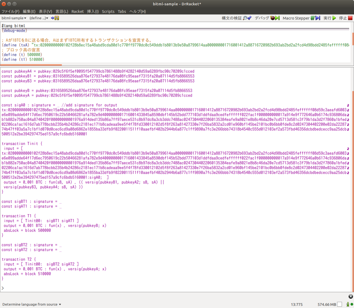The image size is (354, 308).
Task: Click the (debug-mode) line
Action: pos(14,30)
